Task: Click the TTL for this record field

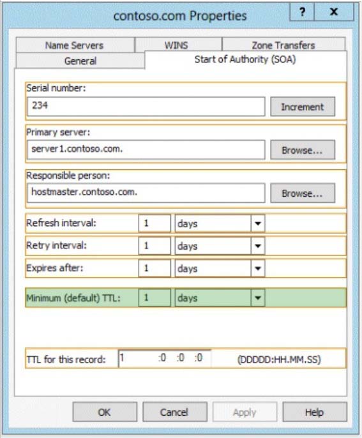Action: (x=165, y=358)
